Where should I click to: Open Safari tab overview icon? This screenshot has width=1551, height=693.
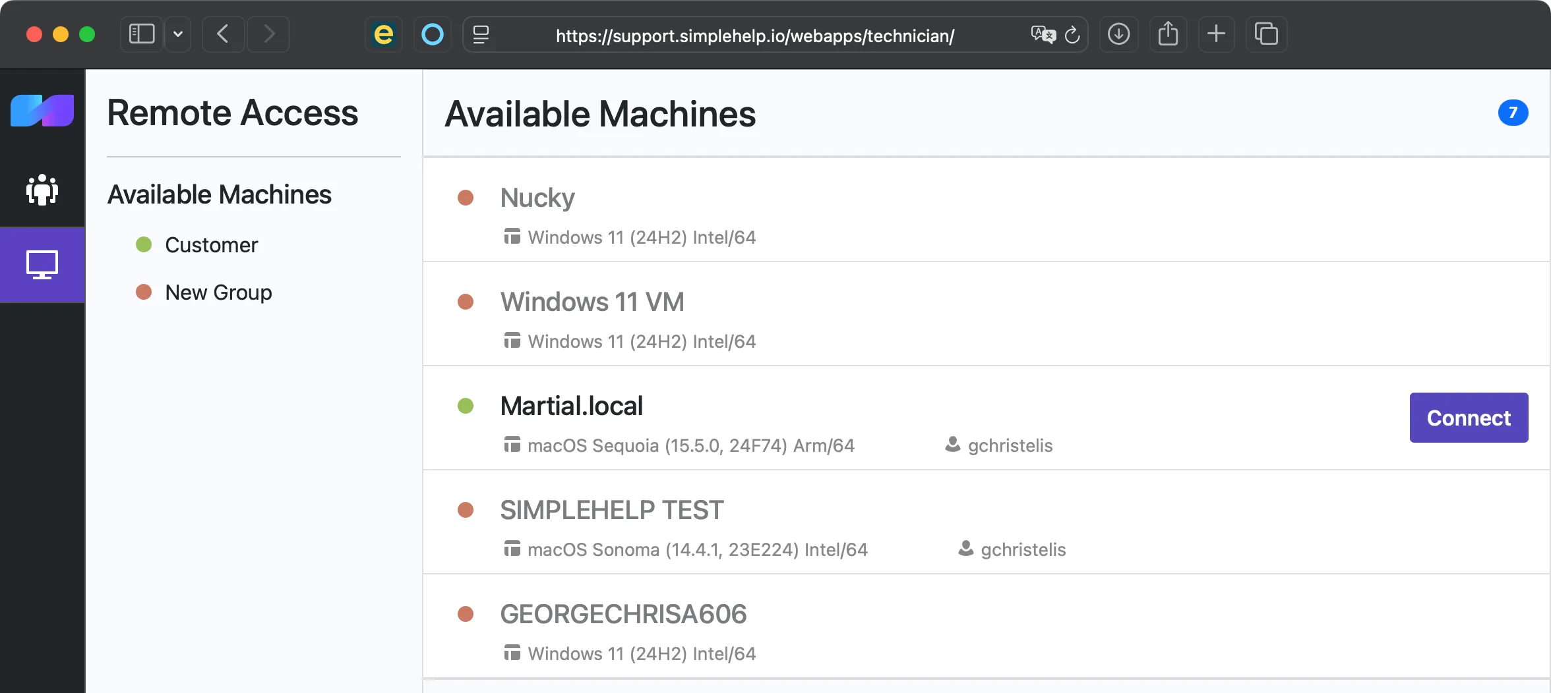tap(1265, 34)
